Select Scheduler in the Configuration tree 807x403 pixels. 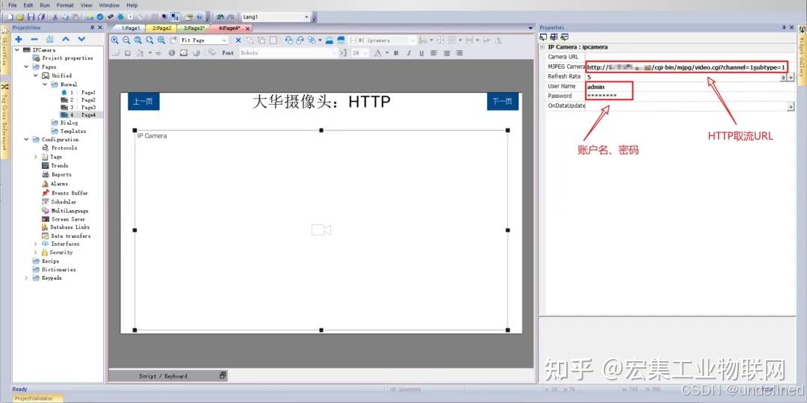tap(64, 202)
